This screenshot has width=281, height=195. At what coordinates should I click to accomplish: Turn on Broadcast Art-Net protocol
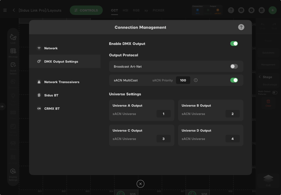(234, 66)
